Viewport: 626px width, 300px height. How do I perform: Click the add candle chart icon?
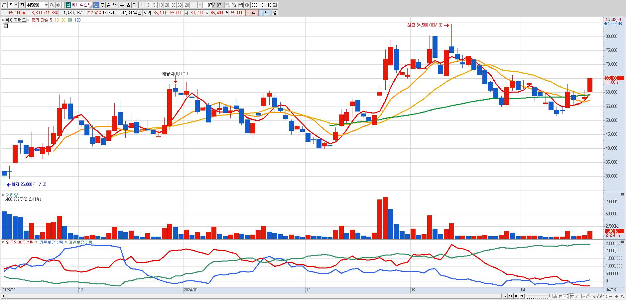click(227, 5)
